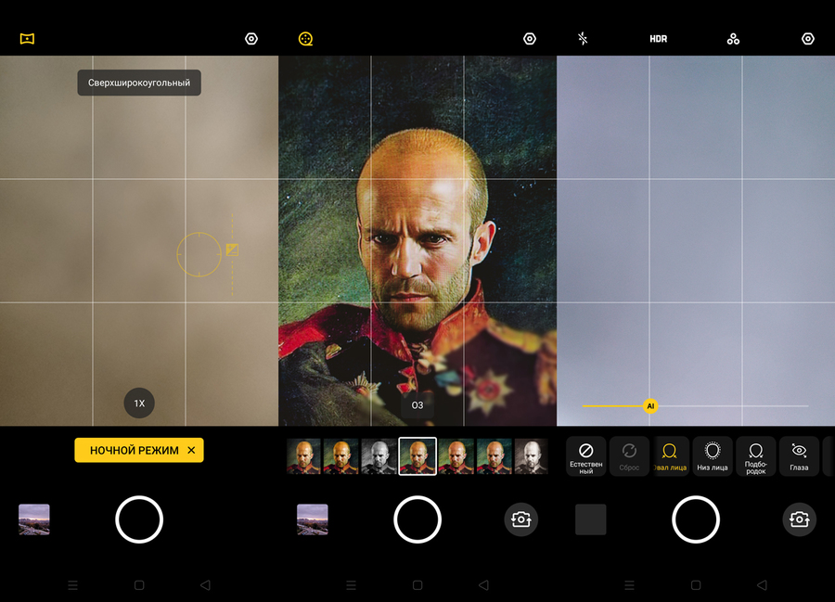Open gallery thumbnail in left screen
This screenshot has width=835, height=602.
[x=34, y=519]
